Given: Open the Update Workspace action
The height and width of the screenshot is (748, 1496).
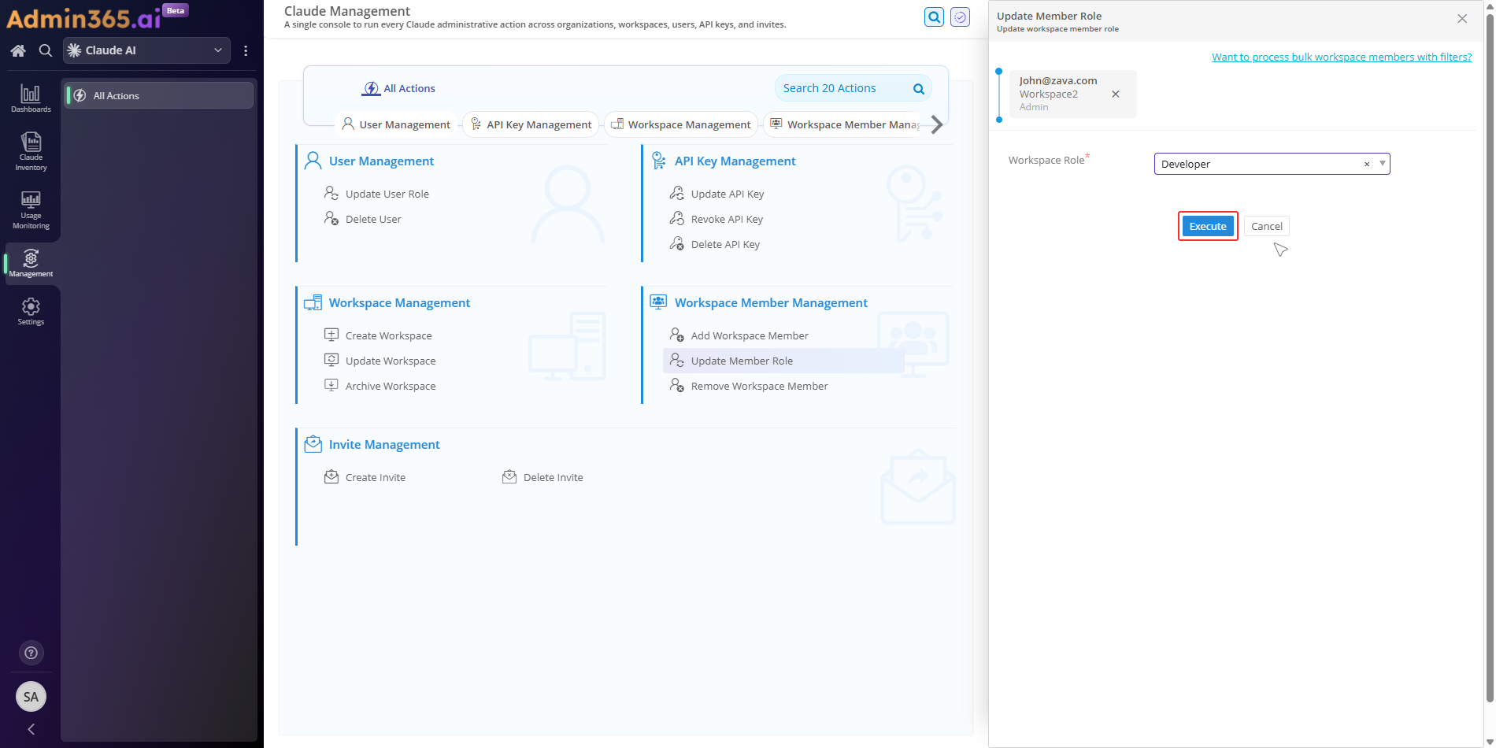Looking at the screenshot, I should (x=391, y=361).
